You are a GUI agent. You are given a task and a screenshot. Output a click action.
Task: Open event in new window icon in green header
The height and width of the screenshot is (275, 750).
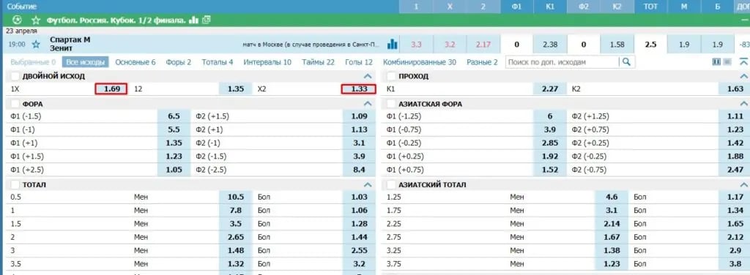(x=206, y=20)
